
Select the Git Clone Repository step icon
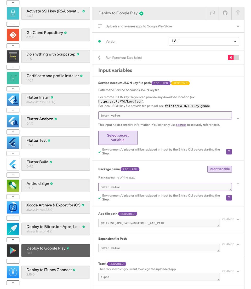tap(13, 35)
